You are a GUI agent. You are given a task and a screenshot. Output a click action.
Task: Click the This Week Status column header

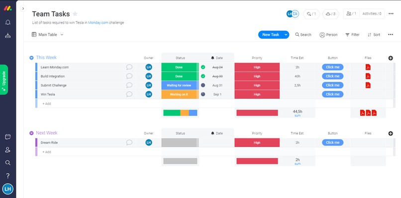(x=180, y=58)
